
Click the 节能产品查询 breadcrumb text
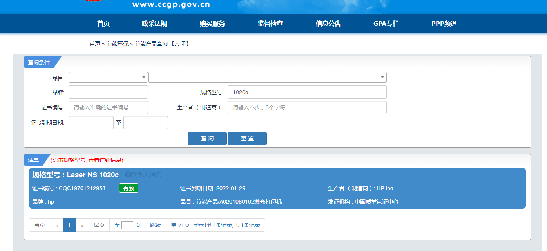151,44
